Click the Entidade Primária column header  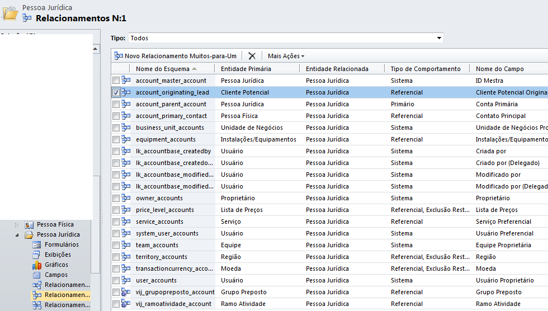pos(246,69)
